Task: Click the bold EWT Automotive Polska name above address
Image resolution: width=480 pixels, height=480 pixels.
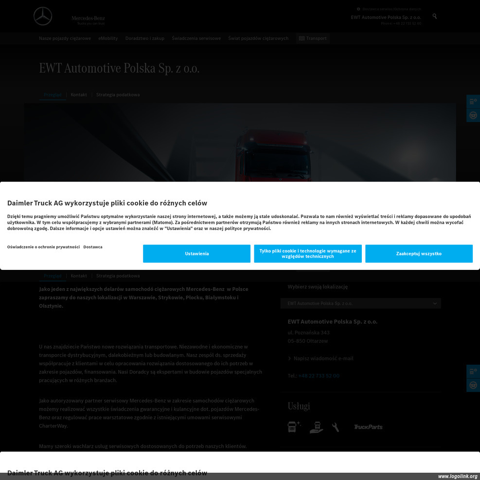Action: (x=333, y=322)
